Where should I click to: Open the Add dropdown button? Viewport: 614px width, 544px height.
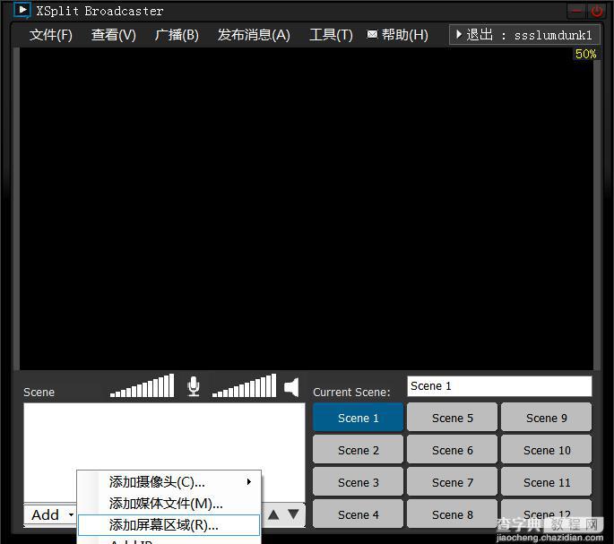(x=50, y=514)
